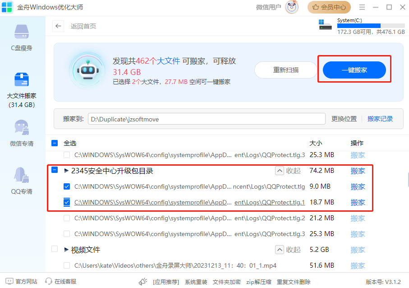Click the user avatar icon

292,7
